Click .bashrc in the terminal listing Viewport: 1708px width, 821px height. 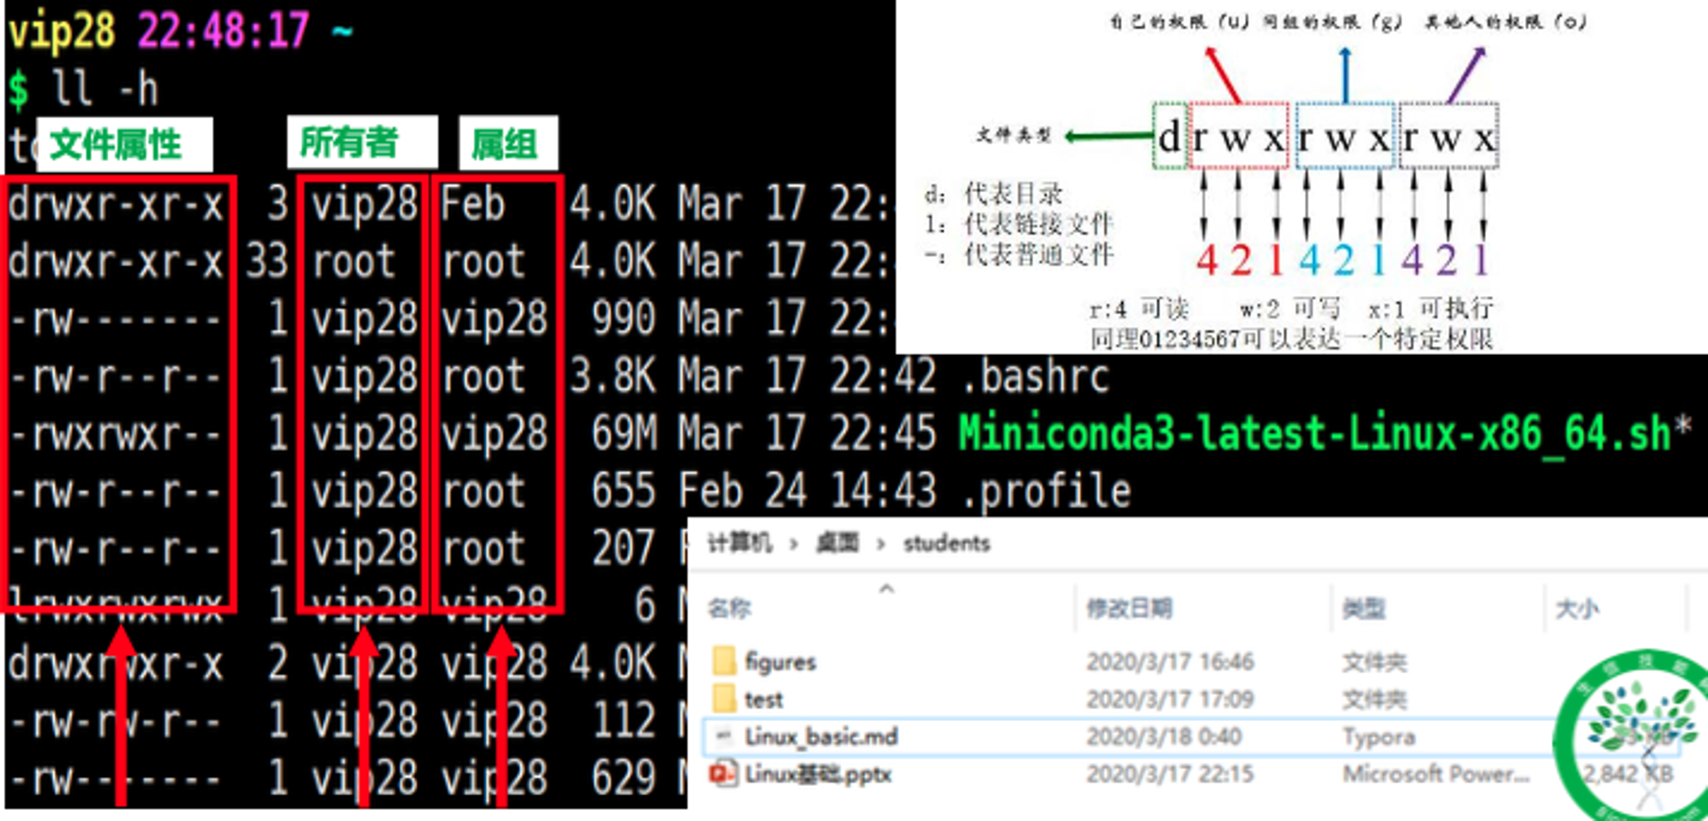1035,376
